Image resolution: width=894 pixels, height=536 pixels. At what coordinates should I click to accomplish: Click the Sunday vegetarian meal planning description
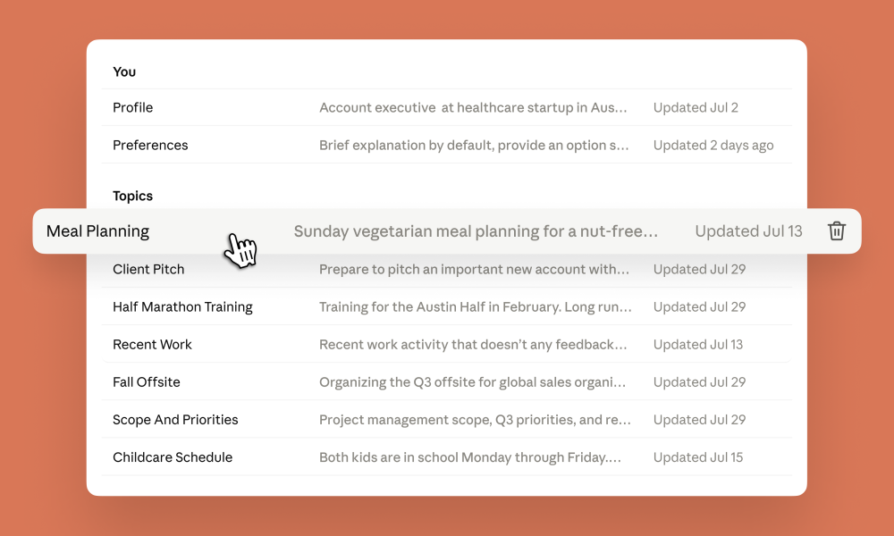coord(477,231)
